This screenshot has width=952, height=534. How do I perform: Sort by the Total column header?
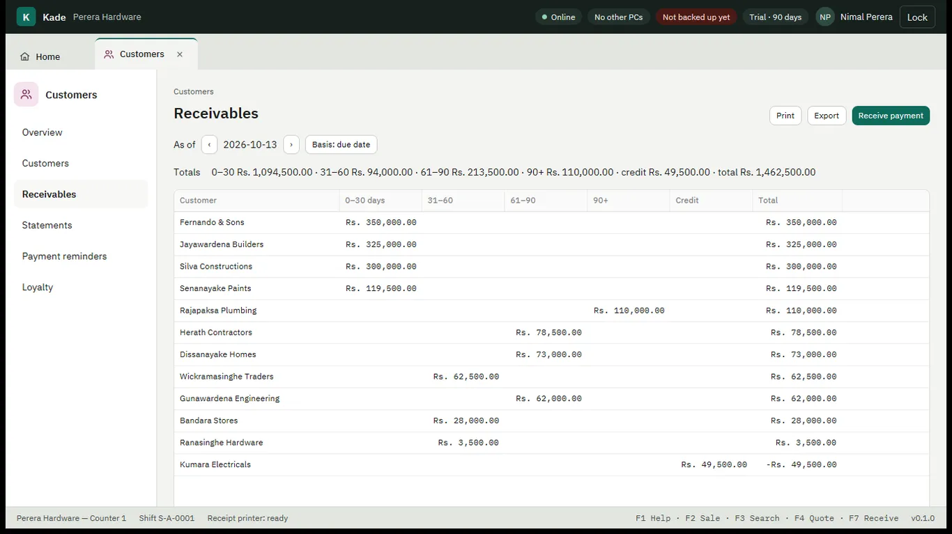797,201
